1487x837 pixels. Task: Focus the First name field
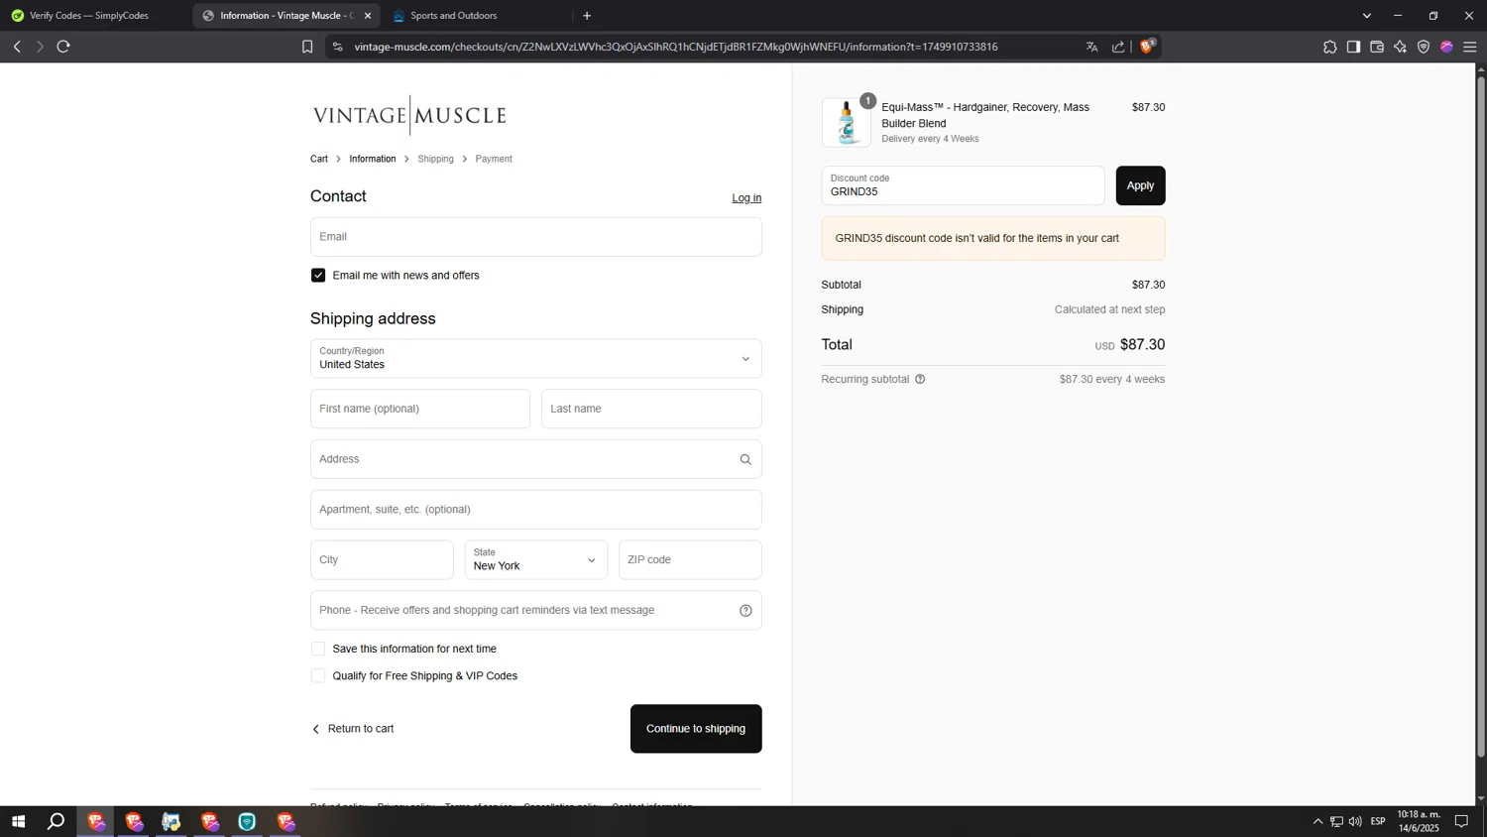click(x=420, y=409)
